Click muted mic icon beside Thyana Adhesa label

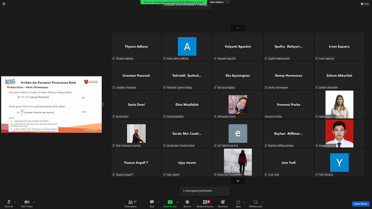(114, 59)
